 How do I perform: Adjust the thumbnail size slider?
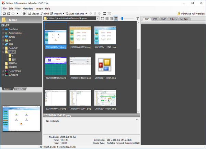pos(123,18)
